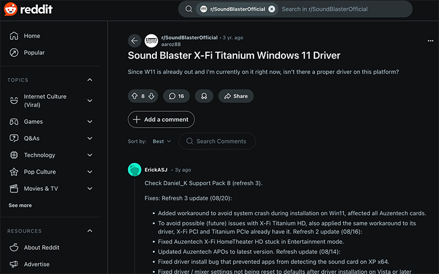Remove r/SoundBlasterOfficial search filter chip

[x=272, y=9]
